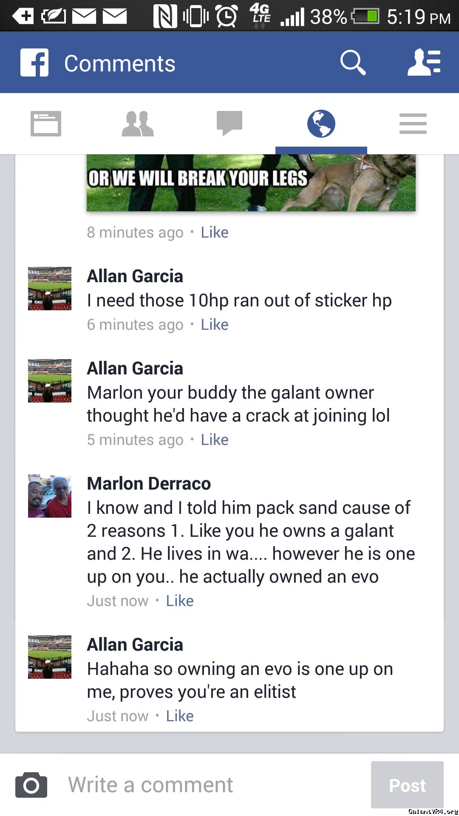Like Allan's elitist comment

180,716
